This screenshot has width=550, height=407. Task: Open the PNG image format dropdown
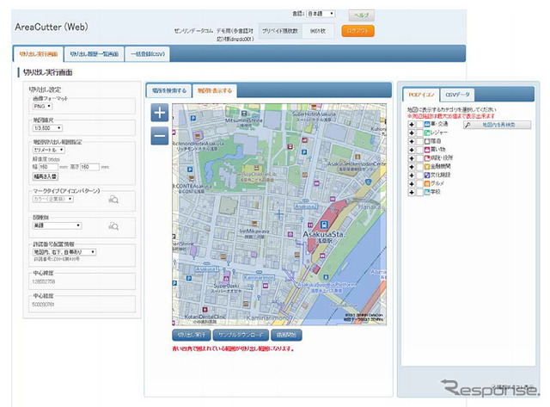point(42,106)
